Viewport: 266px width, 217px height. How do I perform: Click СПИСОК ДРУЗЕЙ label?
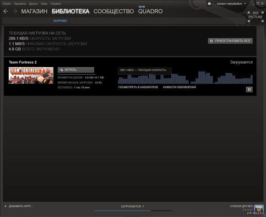pyautogui.click(x=241, y=206)
